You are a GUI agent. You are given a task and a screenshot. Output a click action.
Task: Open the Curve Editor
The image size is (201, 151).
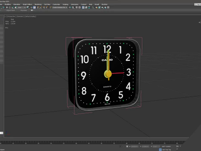[86, 8]
